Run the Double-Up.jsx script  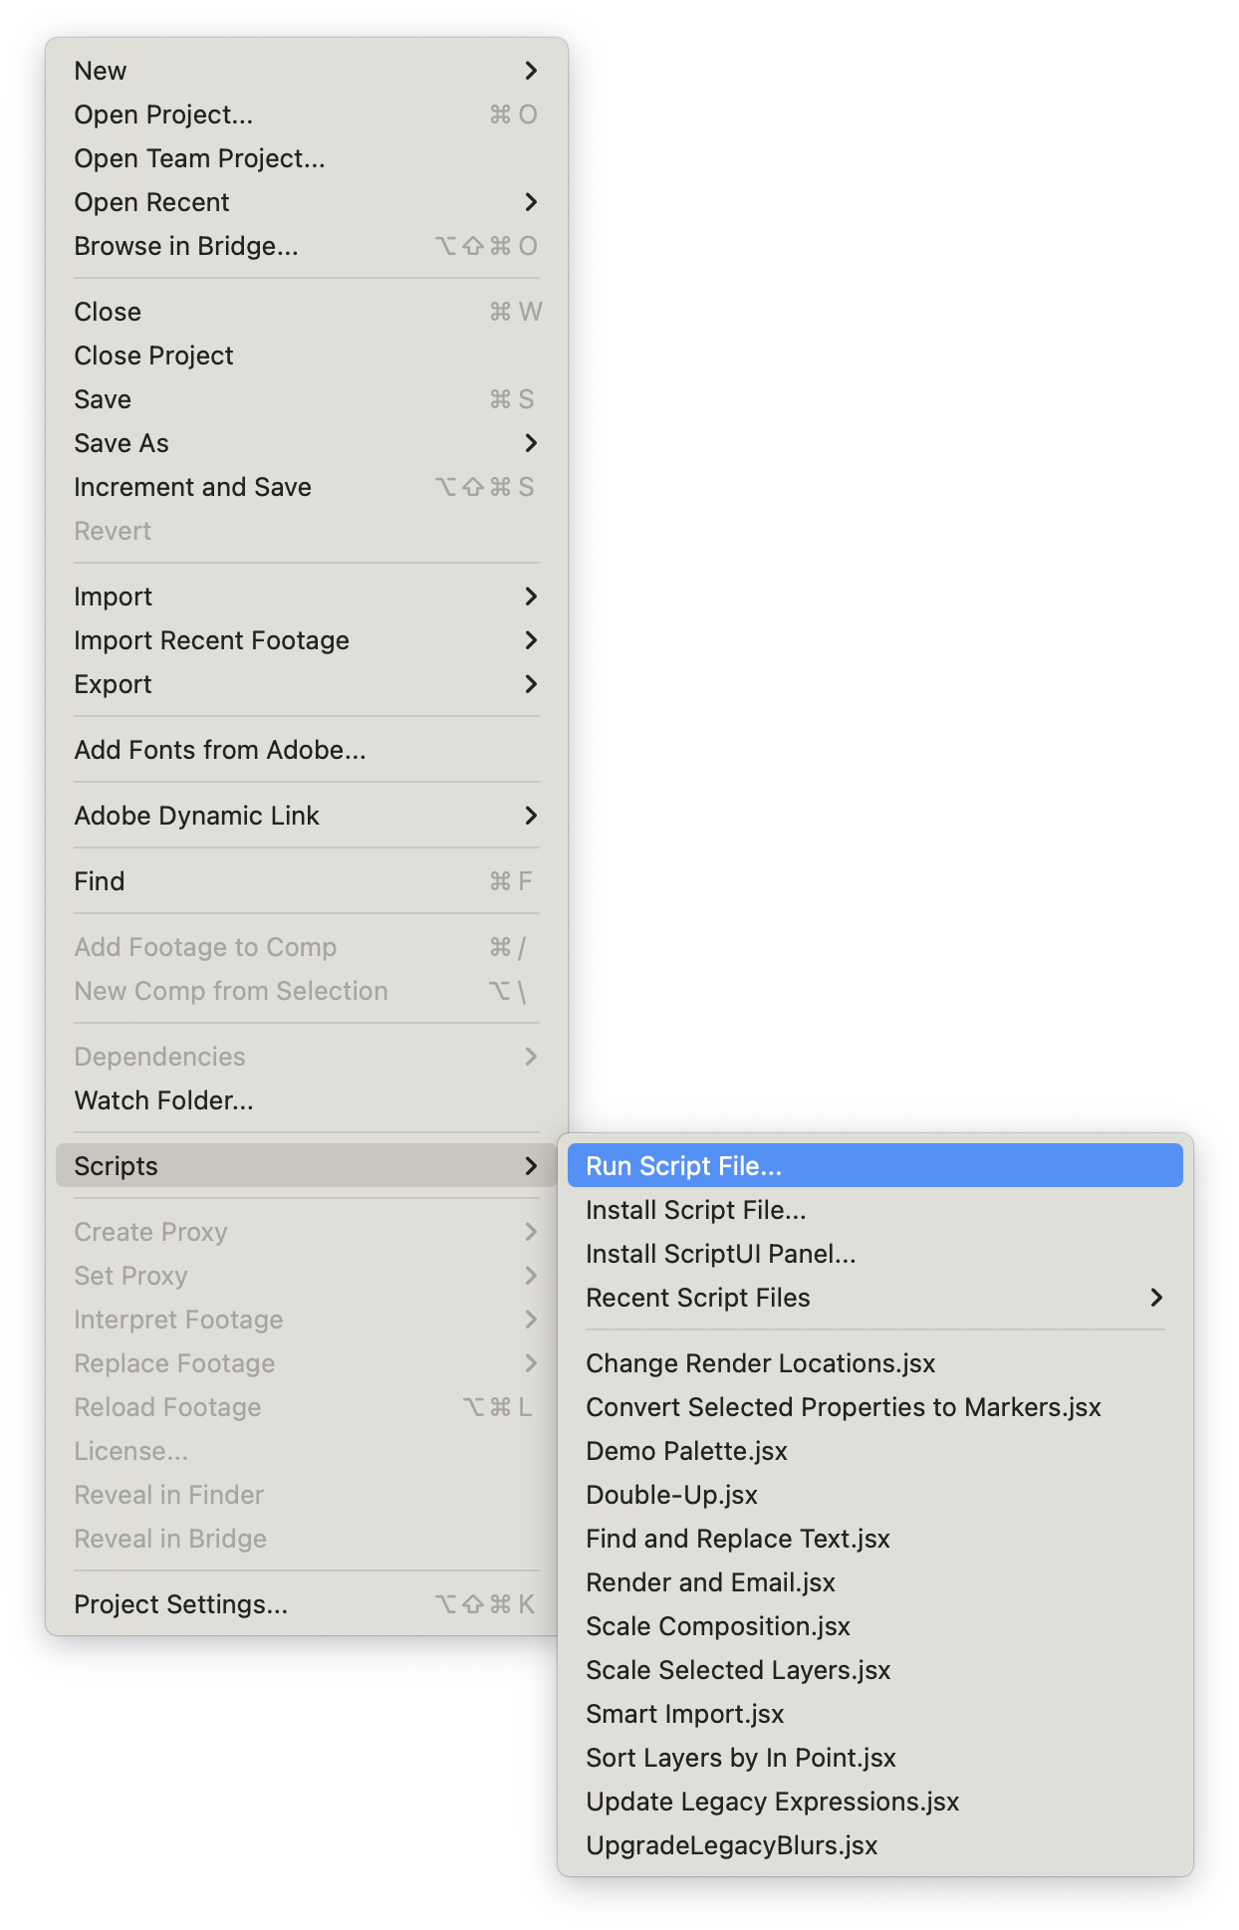875,1495
